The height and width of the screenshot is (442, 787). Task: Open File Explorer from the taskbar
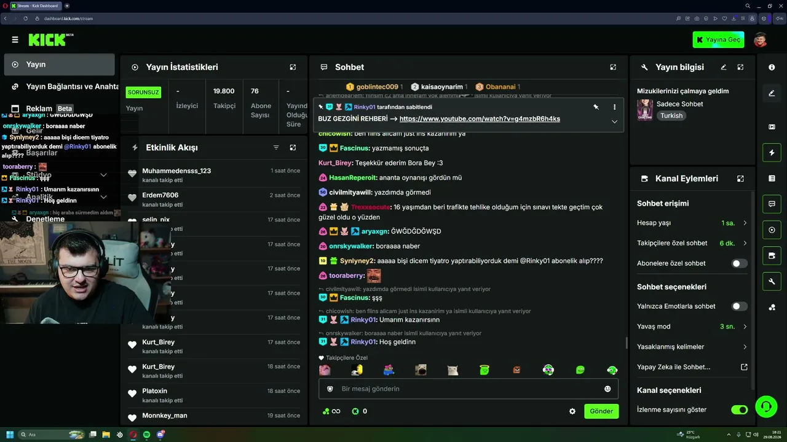[x=106, y=435]
